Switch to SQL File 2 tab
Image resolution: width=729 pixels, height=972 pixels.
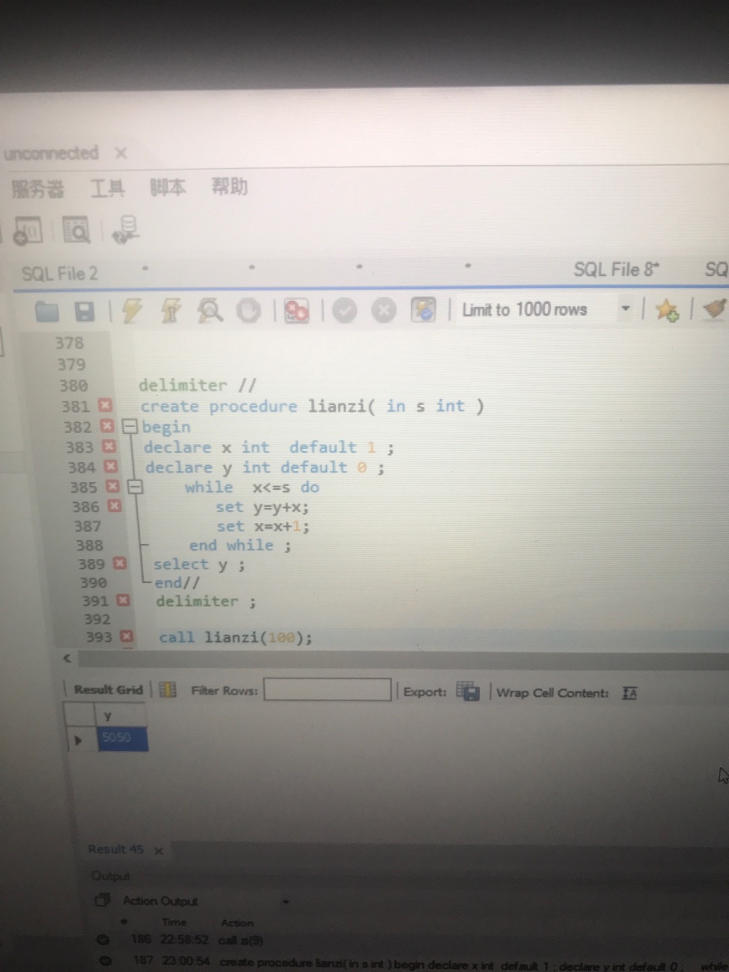click(59, 273)
